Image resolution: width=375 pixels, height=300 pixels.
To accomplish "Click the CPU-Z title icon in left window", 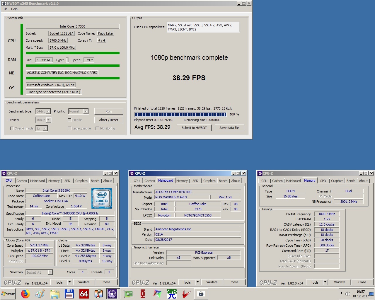I will point(4,173).
